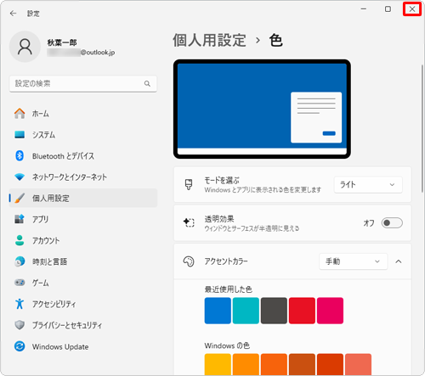Screen dimensions: 425x376
Task: Open プライバシーとセキュリティ settings
Action: tap(83, 325)
